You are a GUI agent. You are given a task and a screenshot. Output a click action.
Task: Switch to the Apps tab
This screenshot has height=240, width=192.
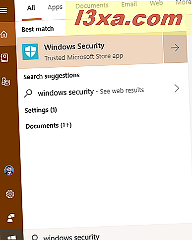pos(55,7)
